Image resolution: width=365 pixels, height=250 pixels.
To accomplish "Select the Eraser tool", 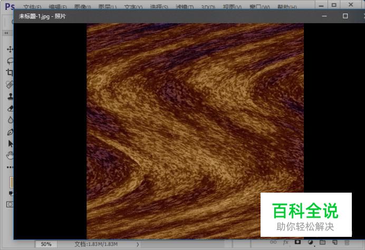I will (10, 108).
